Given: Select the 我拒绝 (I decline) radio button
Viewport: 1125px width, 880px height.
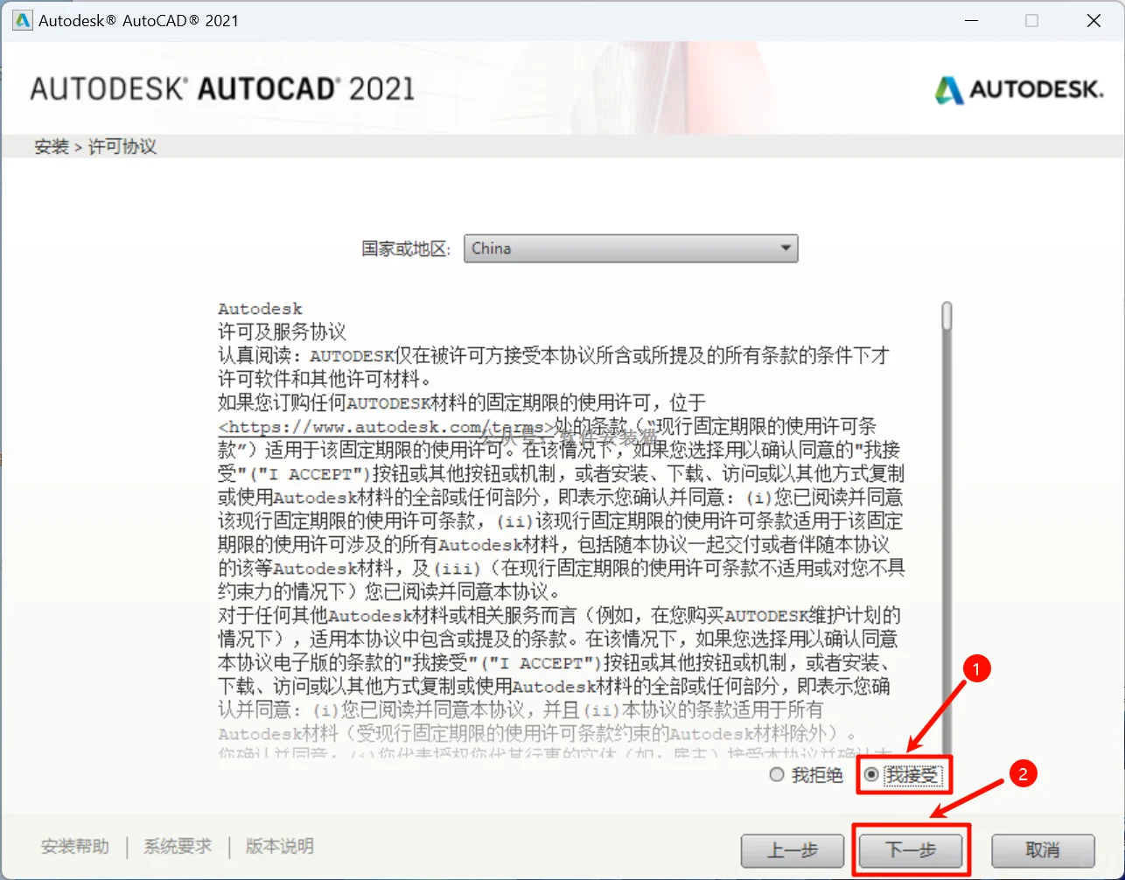Looking at the screenshot, I should tap(777, 774).
